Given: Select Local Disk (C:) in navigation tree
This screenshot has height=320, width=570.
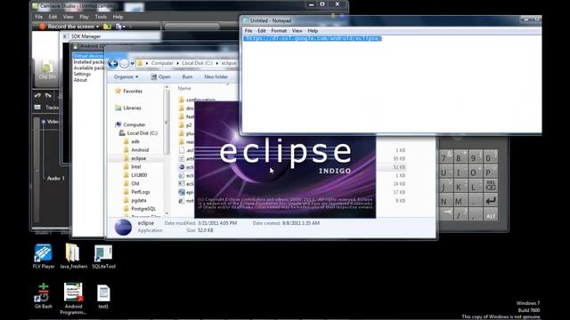Looking at the screenshot, I should point(139,133).
